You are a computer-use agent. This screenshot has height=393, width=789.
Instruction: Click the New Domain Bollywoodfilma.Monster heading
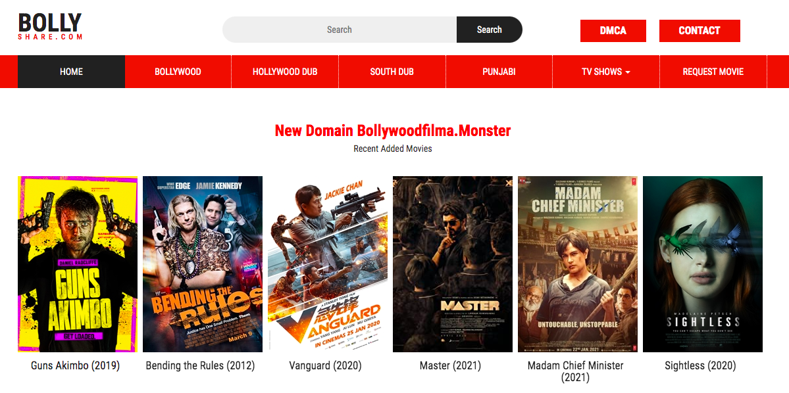coord(393,131)
